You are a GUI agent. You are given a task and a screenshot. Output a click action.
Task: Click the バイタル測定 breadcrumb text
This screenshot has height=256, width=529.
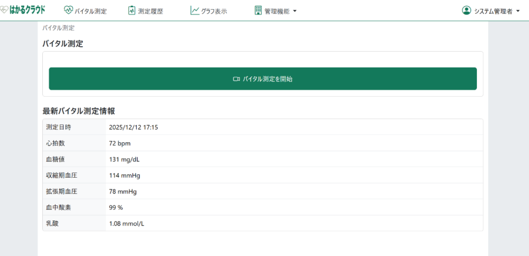point(58,28)
